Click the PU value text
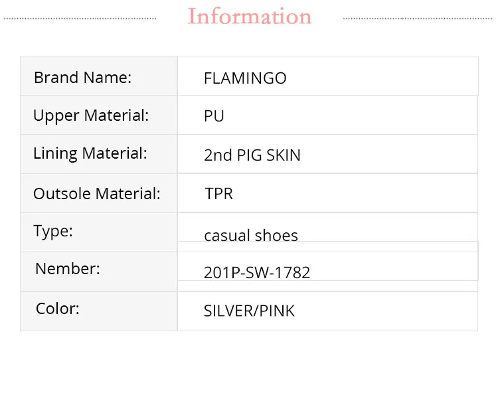The image size is (498, 397). point(214,116)
